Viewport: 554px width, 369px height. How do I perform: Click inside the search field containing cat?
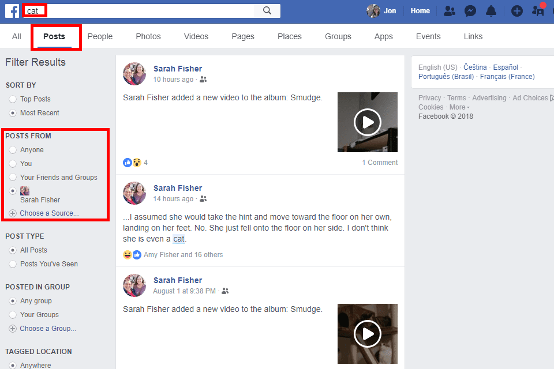(x=35, y=10)
